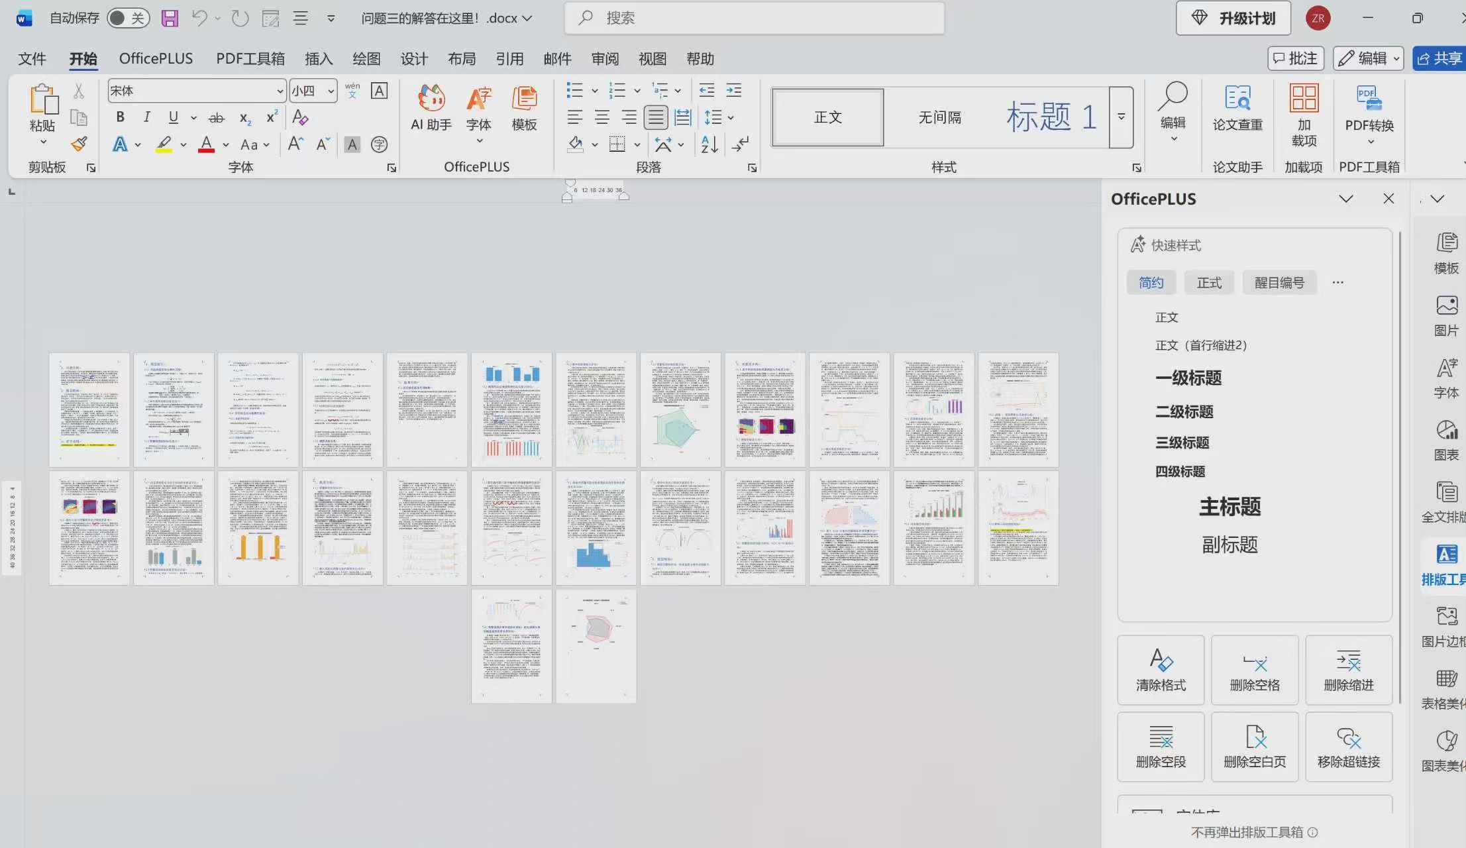Click the 升级计划 upgrade button
Image resolution: width=1466 pixels, height=848 pixels.
point(1233,18)
